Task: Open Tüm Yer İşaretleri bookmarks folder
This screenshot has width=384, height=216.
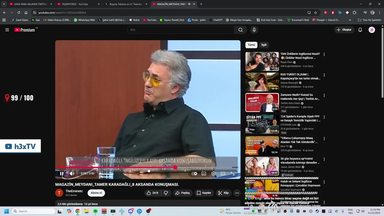Action: (369, 20)
